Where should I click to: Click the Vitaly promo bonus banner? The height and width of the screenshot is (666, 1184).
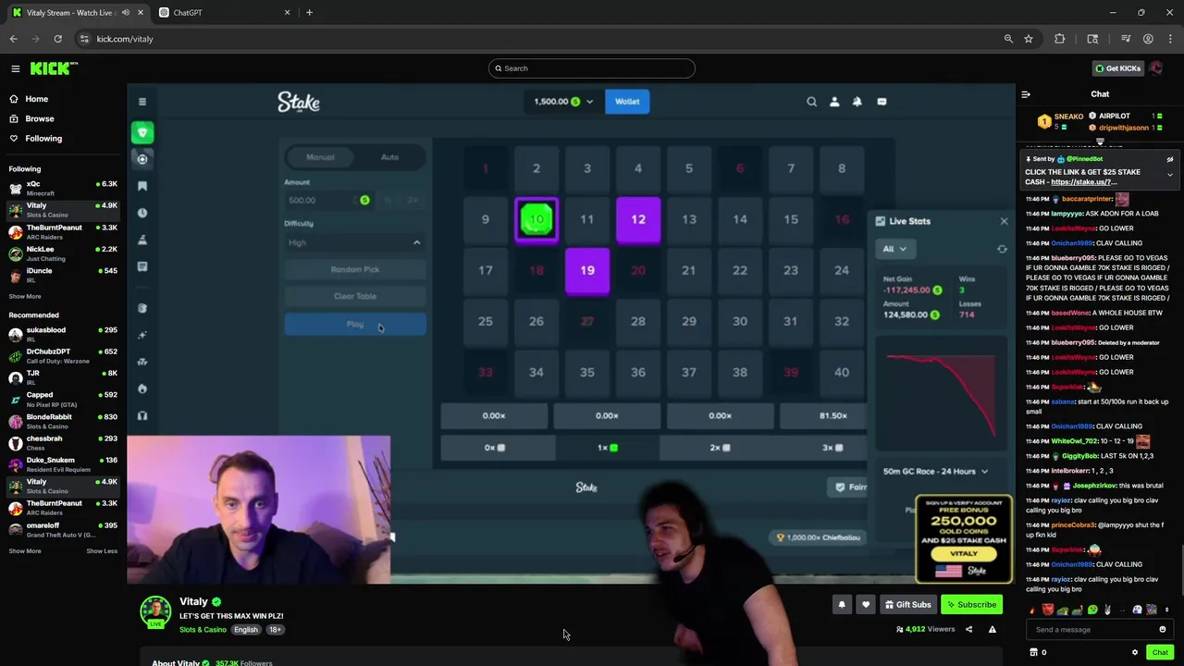(x=964, y=539)
